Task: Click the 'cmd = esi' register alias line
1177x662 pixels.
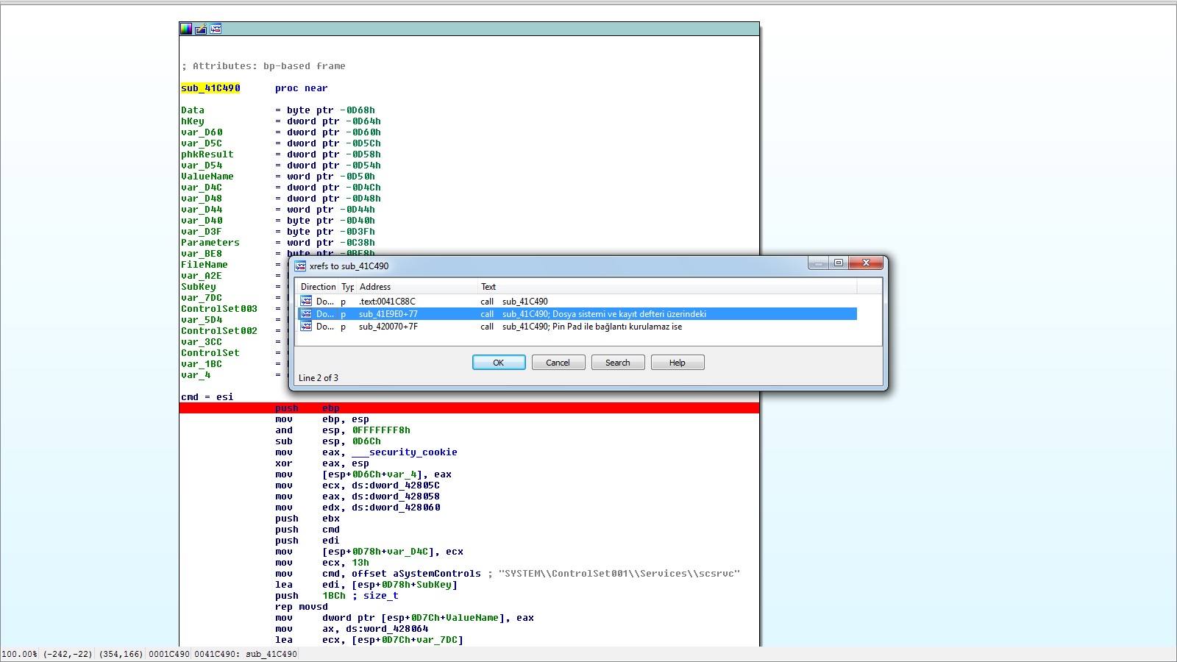Action: tap(207, 397)
